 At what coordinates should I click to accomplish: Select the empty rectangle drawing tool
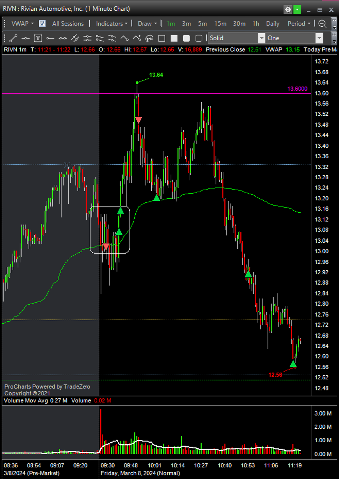pos(162,38)
